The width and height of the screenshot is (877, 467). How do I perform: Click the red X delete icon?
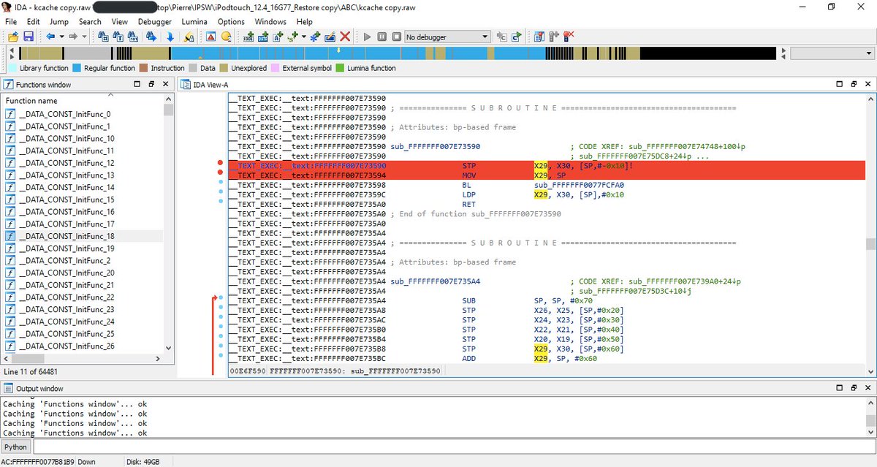pyautogui.click(x=345, y=37)
